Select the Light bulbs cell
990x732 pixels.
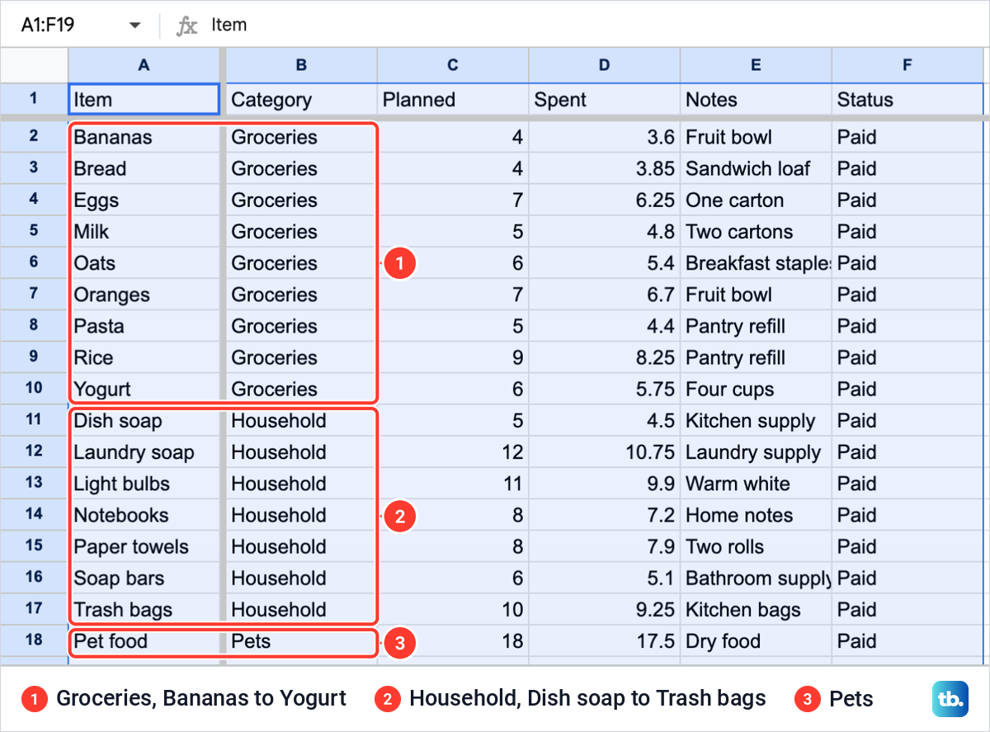click(x=144, y=484)
